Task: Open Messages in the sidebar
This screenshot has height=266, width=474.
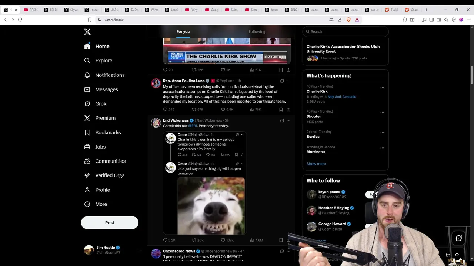Action: [101, 89]
